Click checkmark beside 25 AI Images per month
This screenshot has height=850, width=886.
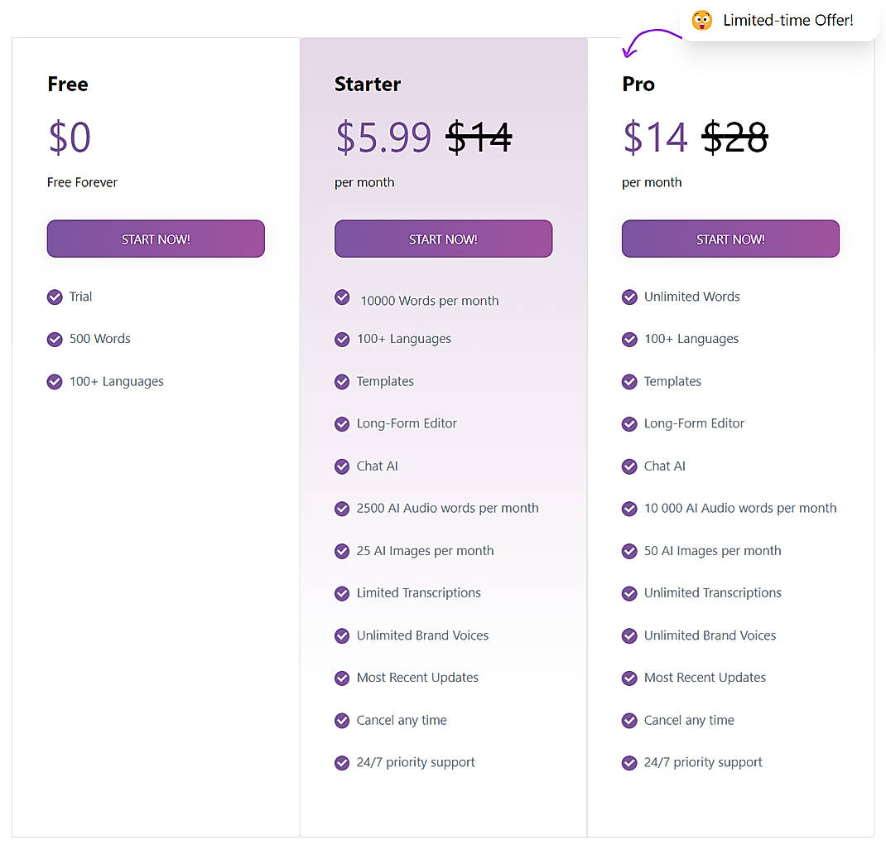tap(342, 551)
